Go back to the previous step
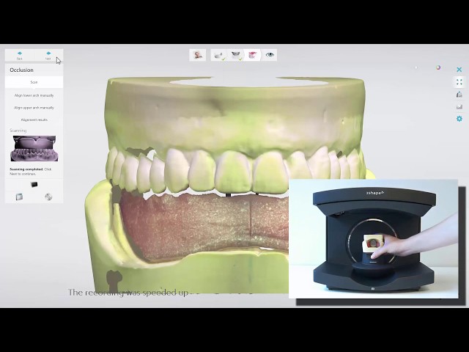469x352 pixels. tap(20, 55)
